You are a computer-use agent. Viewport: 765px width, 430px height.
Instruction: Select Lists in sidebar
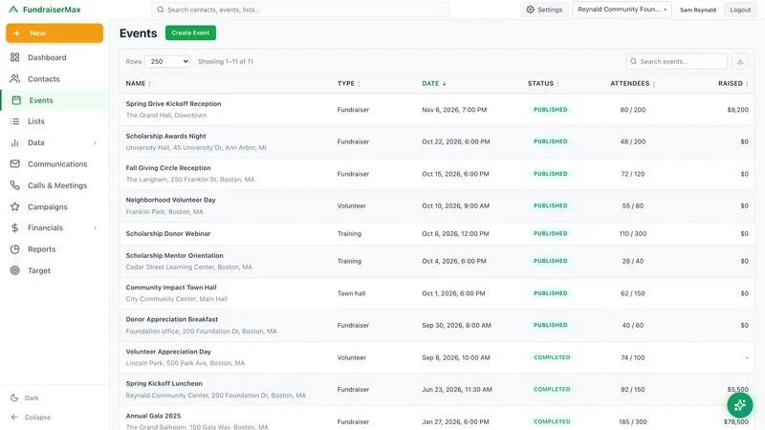pyautogui.click(x=55, y=121)
